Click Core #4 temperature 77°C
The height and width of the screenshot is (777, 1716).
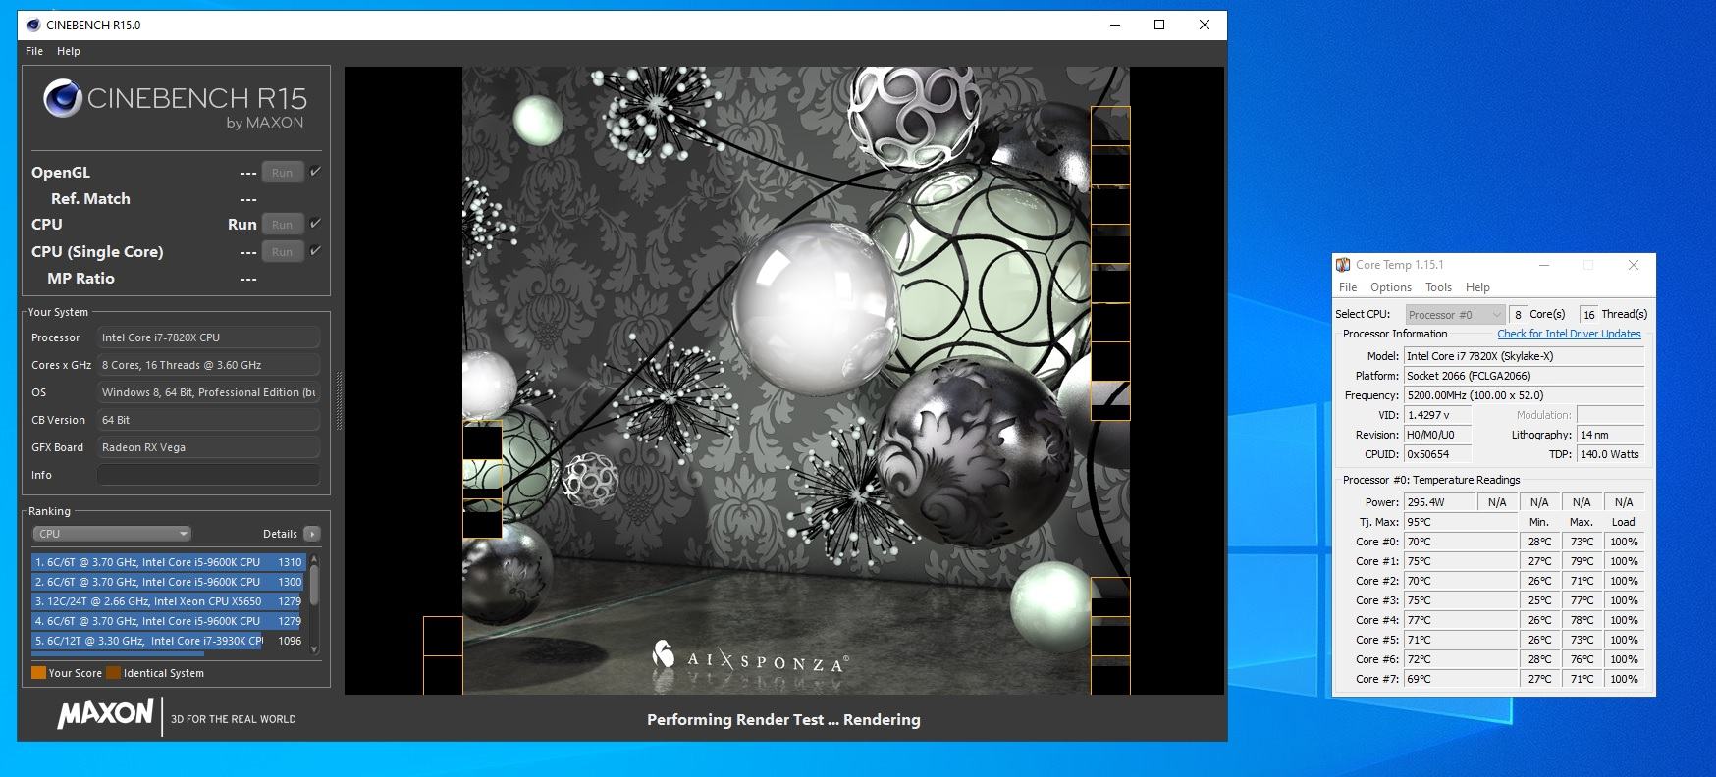coord(1461,620)
